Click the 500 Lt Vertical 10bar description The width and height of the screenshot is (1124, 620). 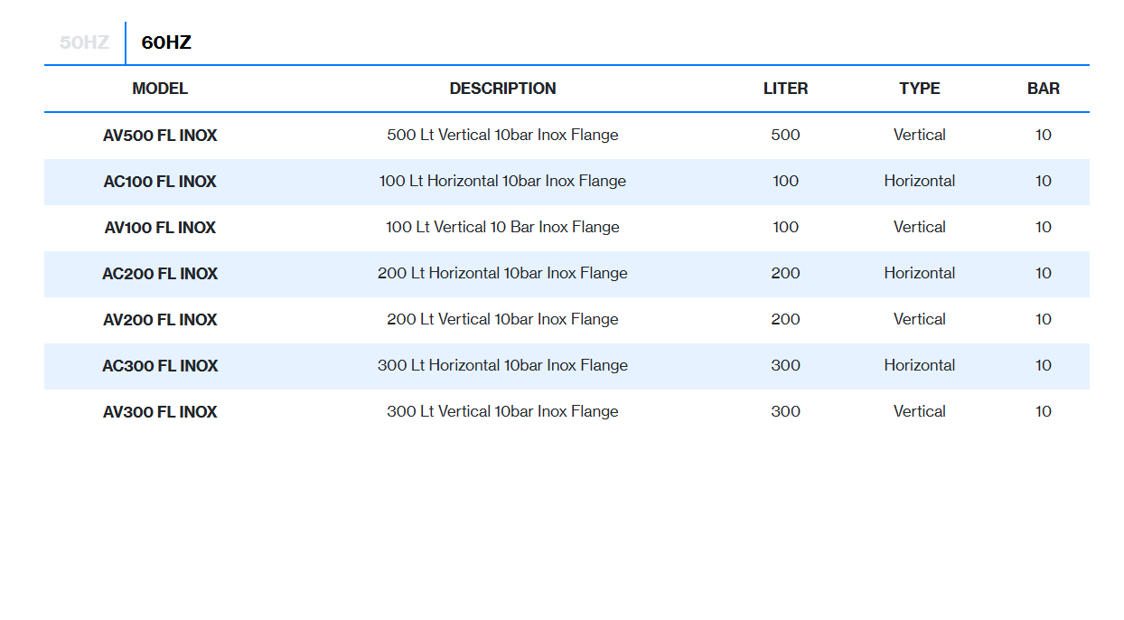502,135
